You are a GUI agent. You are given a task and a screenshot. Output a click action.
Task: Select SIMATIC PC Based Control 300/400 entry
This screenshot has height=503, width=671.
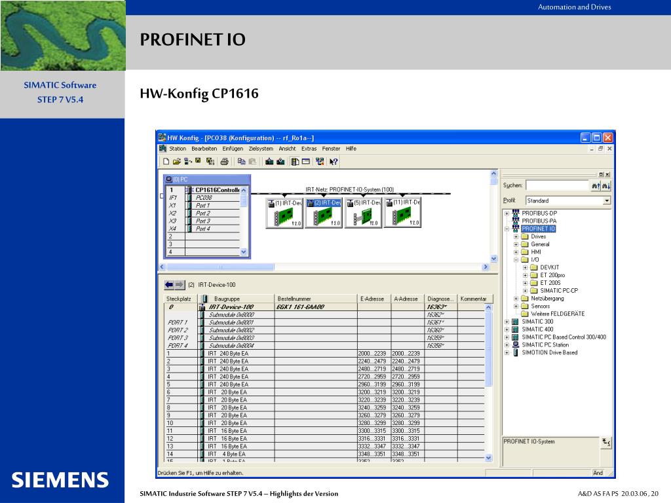[x=560, y=337]
